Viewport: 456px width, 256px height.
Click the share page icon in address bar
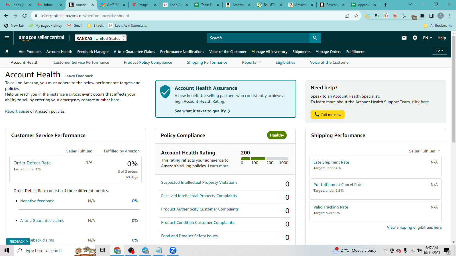tap(347, 16)
